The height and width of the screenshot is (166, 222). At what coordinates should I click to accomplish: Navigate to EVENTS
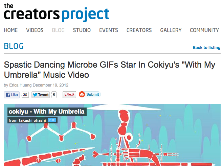click(109, 30)
